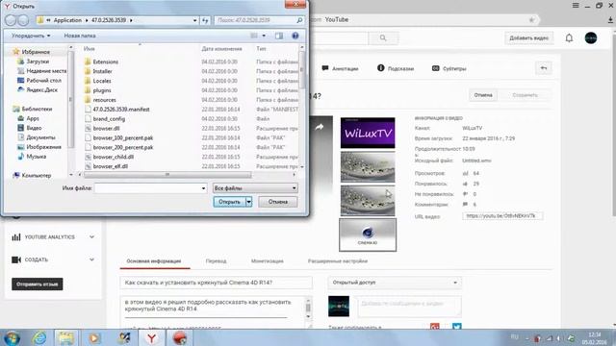Viewport: 616px width, 346px height.
Task: Click the Open button in dialog
Action: pyautogui.click(x=229, y=202)
